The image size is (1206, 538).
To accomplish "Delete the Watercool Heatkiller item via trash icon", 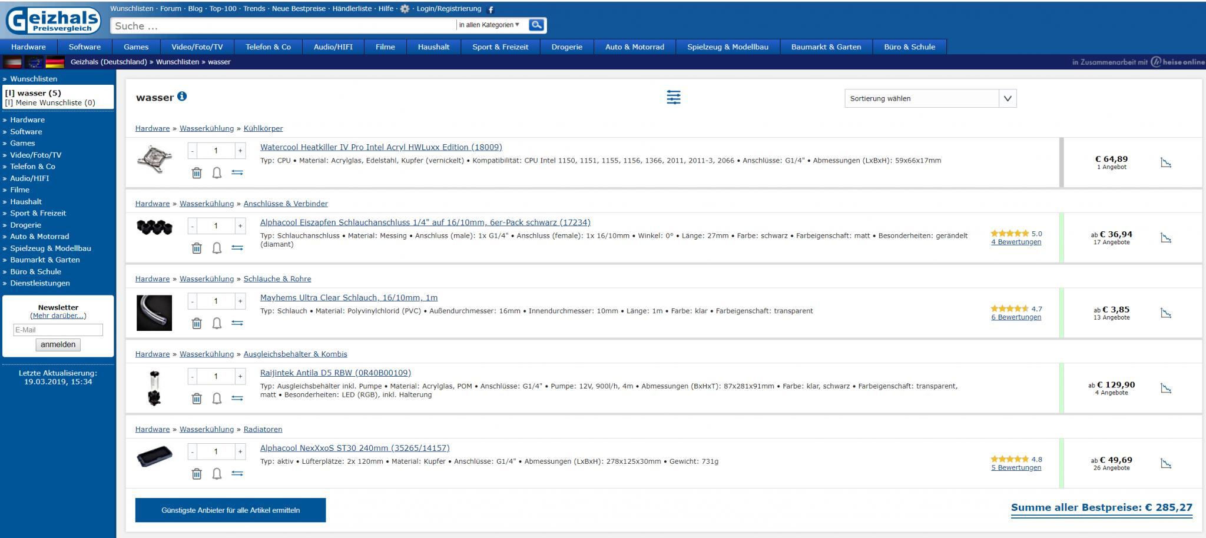I will pos(197,172).
